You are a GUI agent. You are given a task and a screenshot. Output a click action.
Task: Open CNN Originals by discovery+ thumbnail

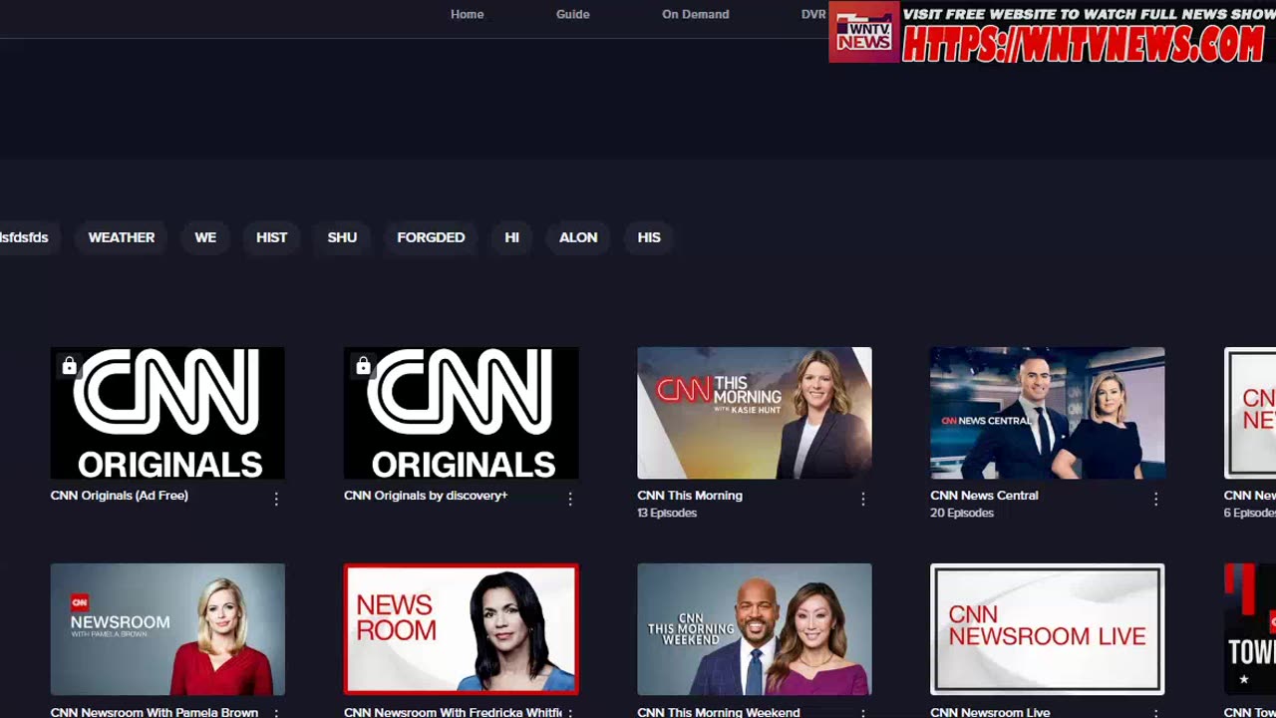[x=461, y=413]
